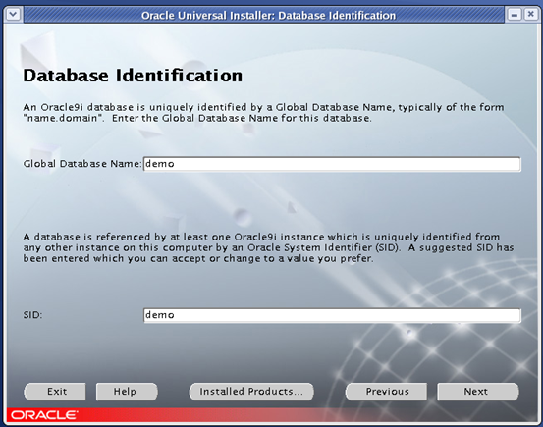This screenshot has width=543, height=427.
Task: Close the Oracle Universal Installer window
Action: click(531, 15)
